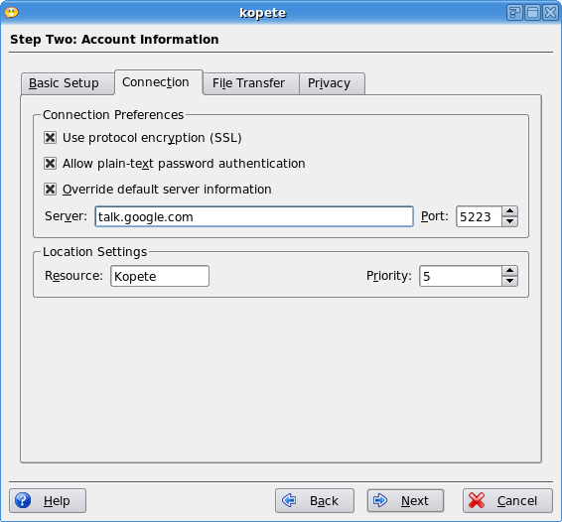This screenshot has height=522, width=562.
Task: Click the left arrow icon on Back button
Action: click(x=289, y=500)
